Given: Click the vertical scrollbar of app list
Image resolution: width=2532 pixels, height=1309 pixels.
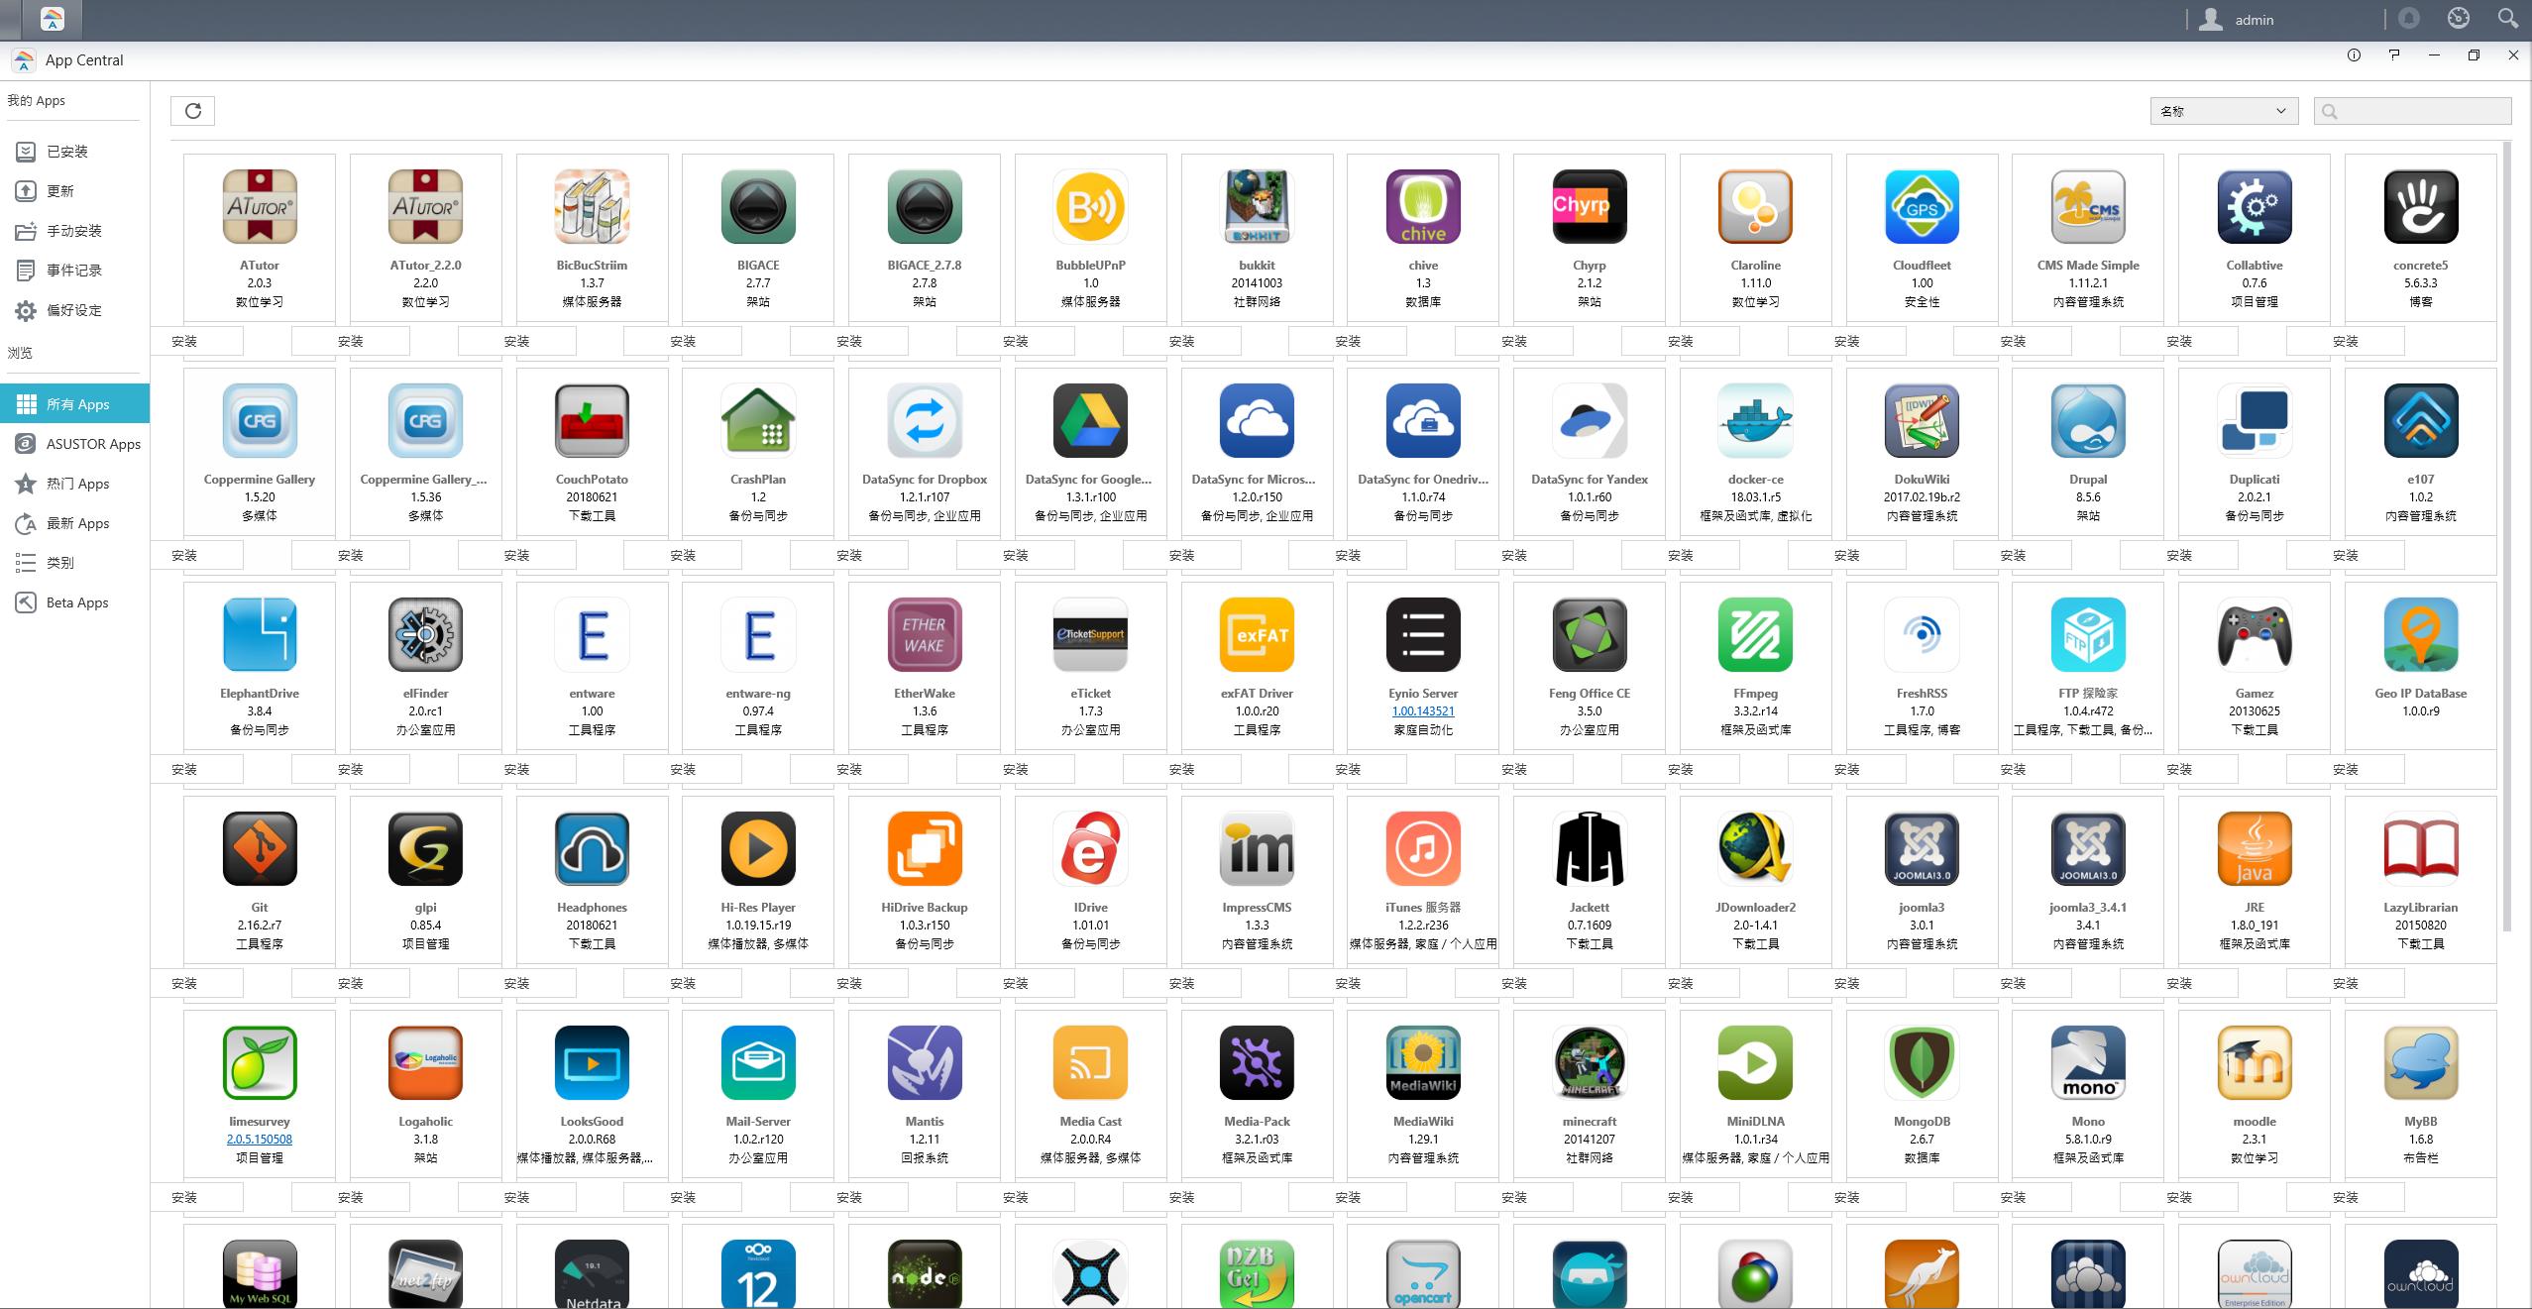Looking at the screenshot, I should click(x=2506, y=535).
